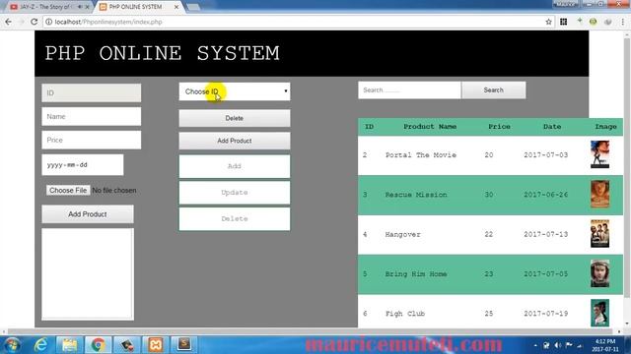Open File Explorer from the taskbar

point(70,345)
